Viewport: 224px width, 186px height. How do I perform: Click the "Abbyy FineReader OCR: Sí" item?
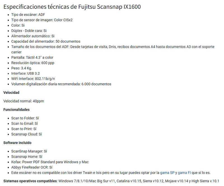coord(32,167)
